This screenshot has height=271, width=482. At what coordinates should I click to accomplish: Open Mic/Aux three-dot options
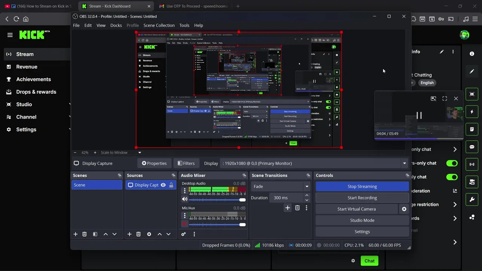[185, 215]
